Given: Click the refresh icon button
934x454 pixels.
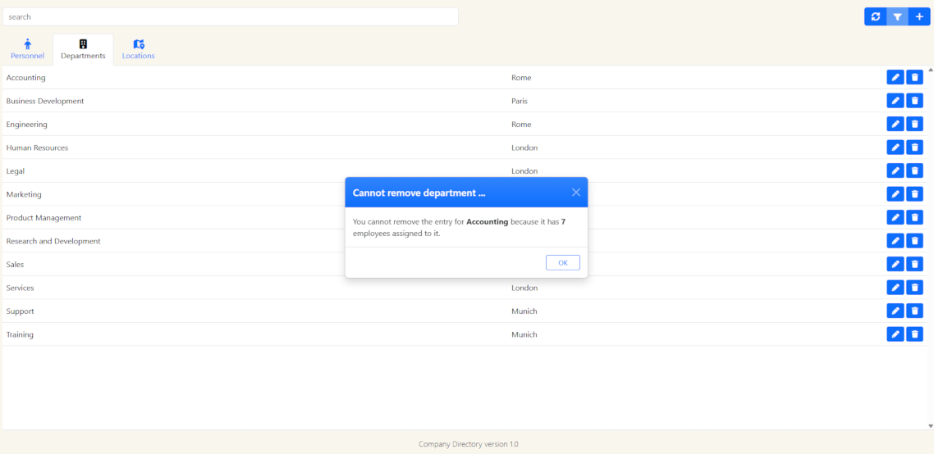Looking at the screenshot, I should (876, 16).
